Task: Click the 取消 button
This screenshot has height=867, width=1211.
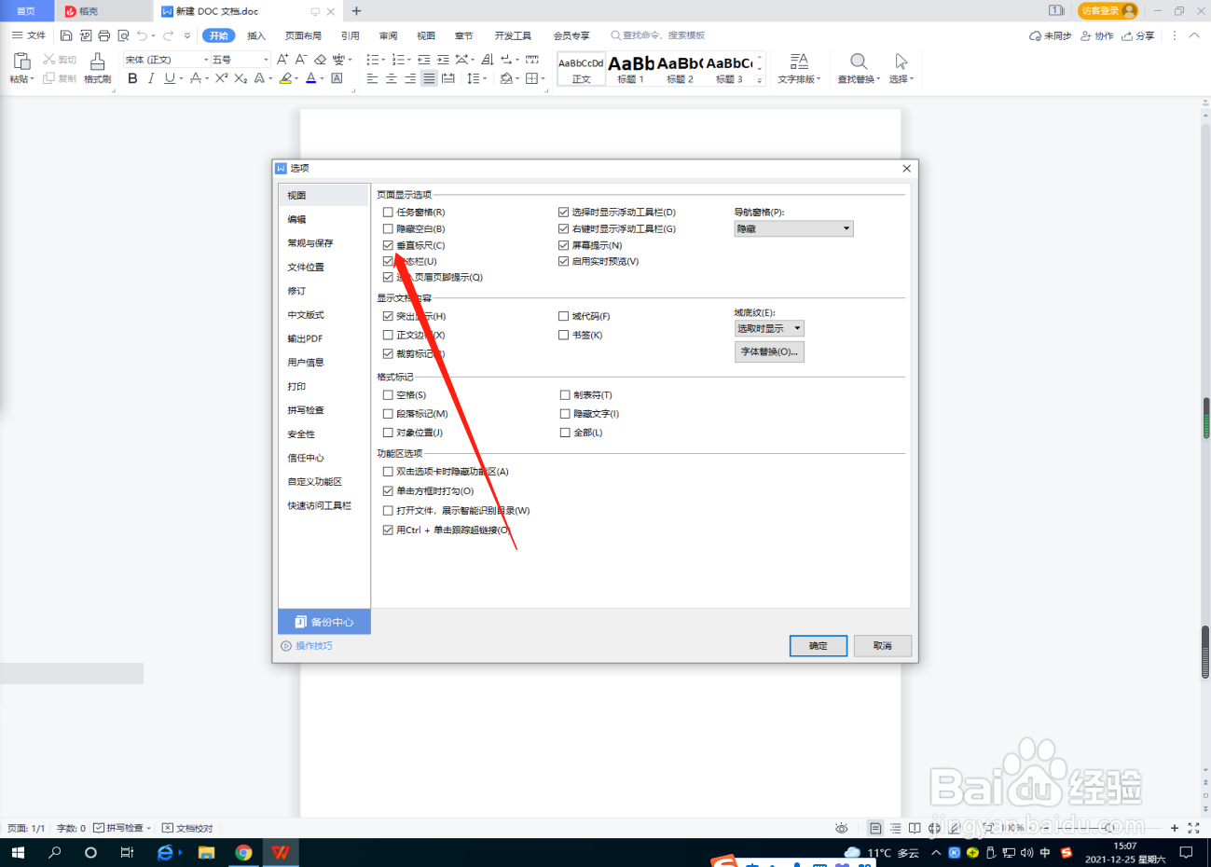Action: [x=883, y=645]
